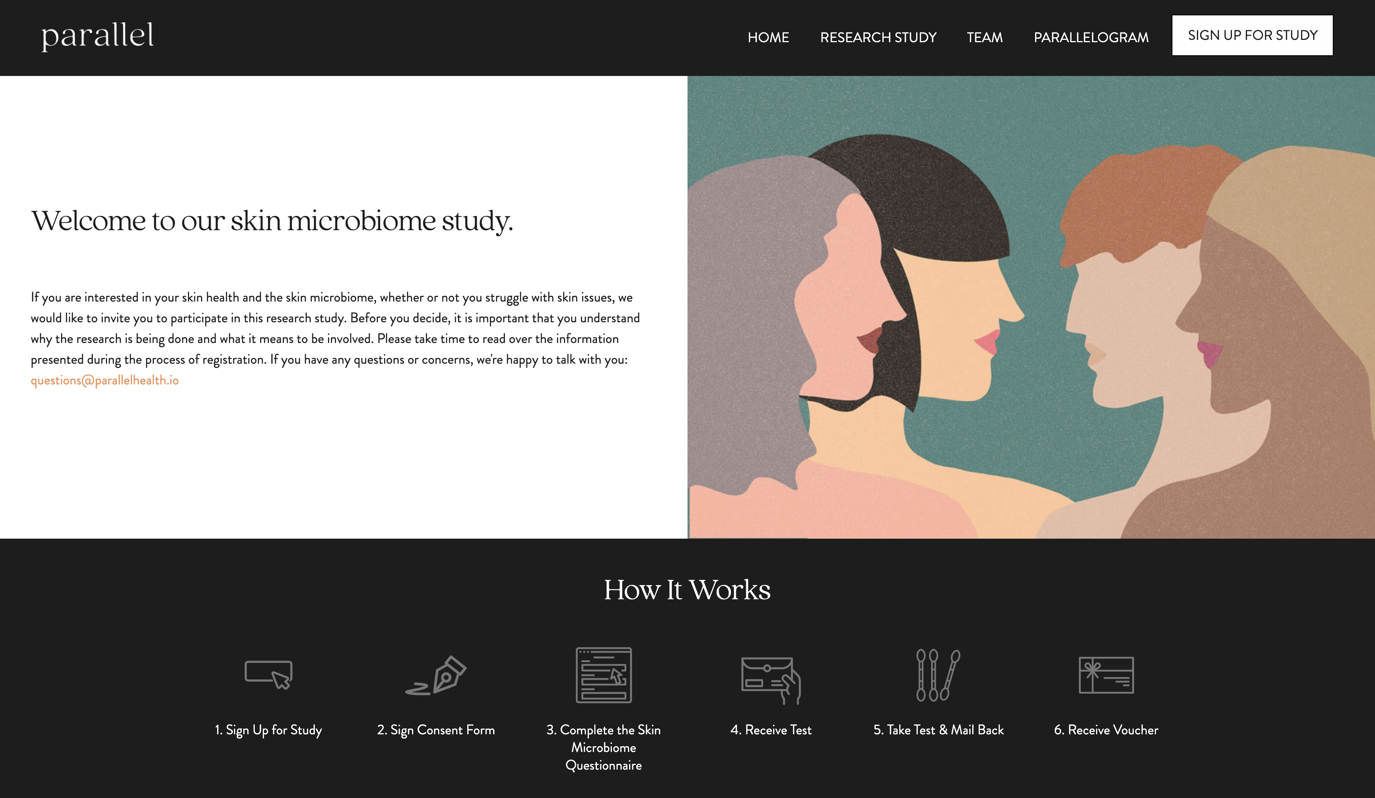The height and width of the screenshot is (798, 1375).
Task: Open the Research Study page
Action: click(878, 37)
